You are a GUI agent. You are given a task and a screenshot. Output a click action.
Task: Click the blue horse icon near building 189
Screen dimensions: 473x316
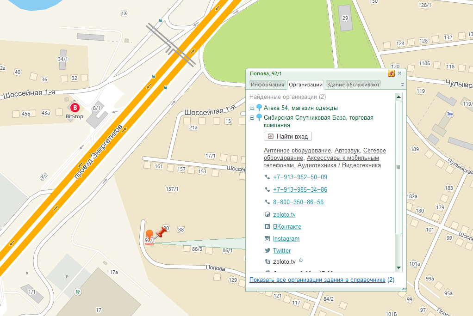pos(450,114)
